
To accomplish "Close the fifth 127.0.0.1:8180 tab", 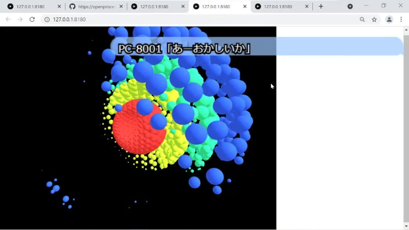I will tap(307, 6).
